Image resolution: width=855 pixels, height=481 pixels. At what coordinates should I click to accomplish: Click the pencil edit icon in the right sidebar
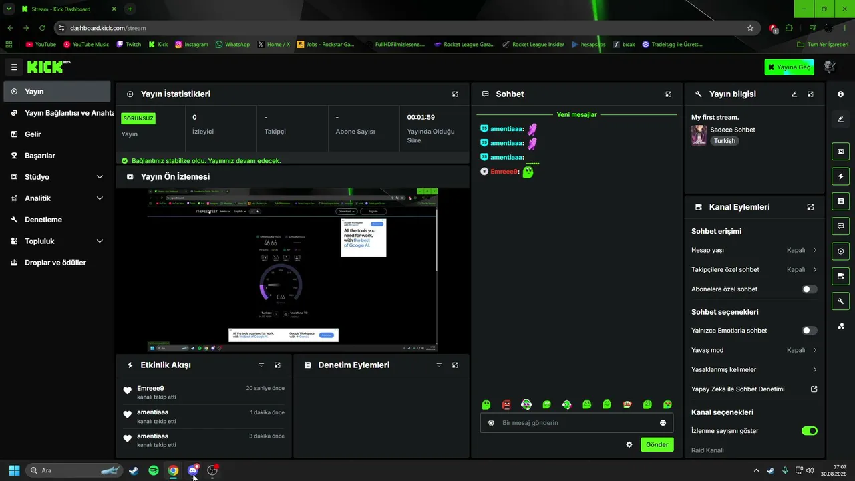pos(840,119)
